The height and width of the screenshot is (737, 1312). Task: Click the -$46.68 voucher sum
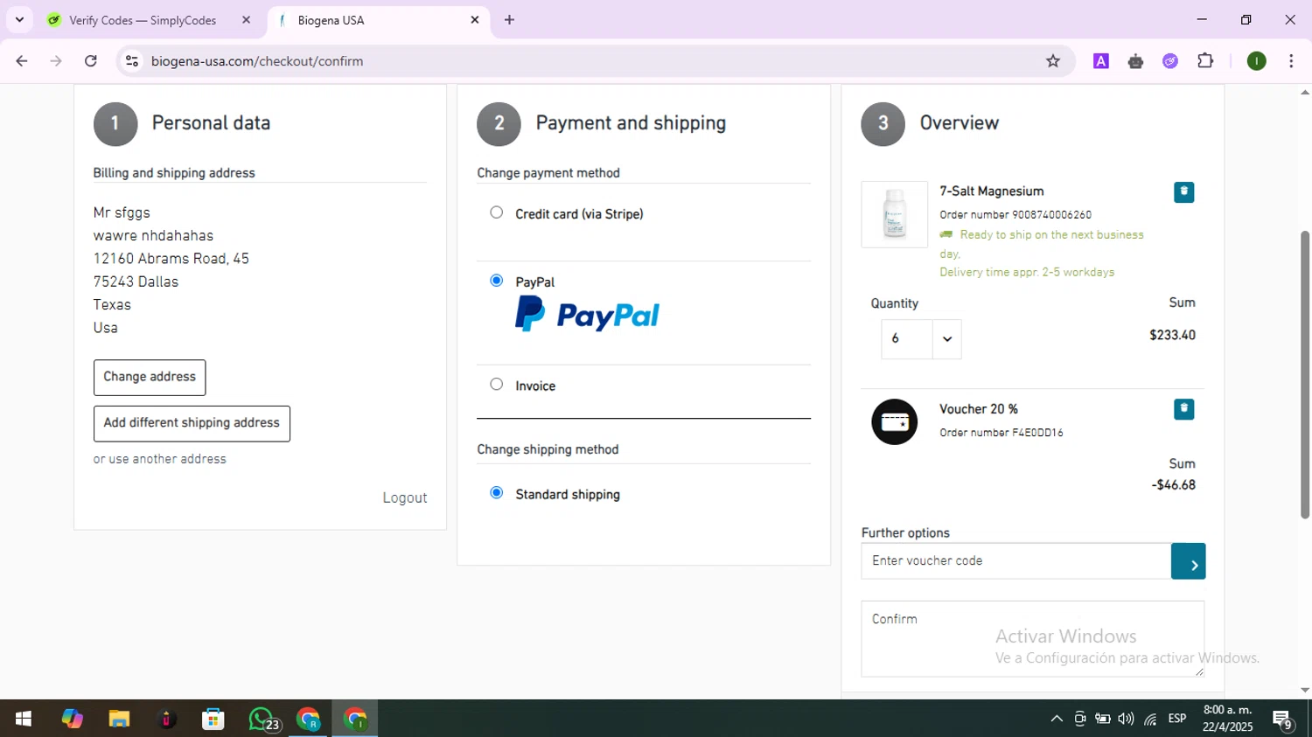point(1173,485)
